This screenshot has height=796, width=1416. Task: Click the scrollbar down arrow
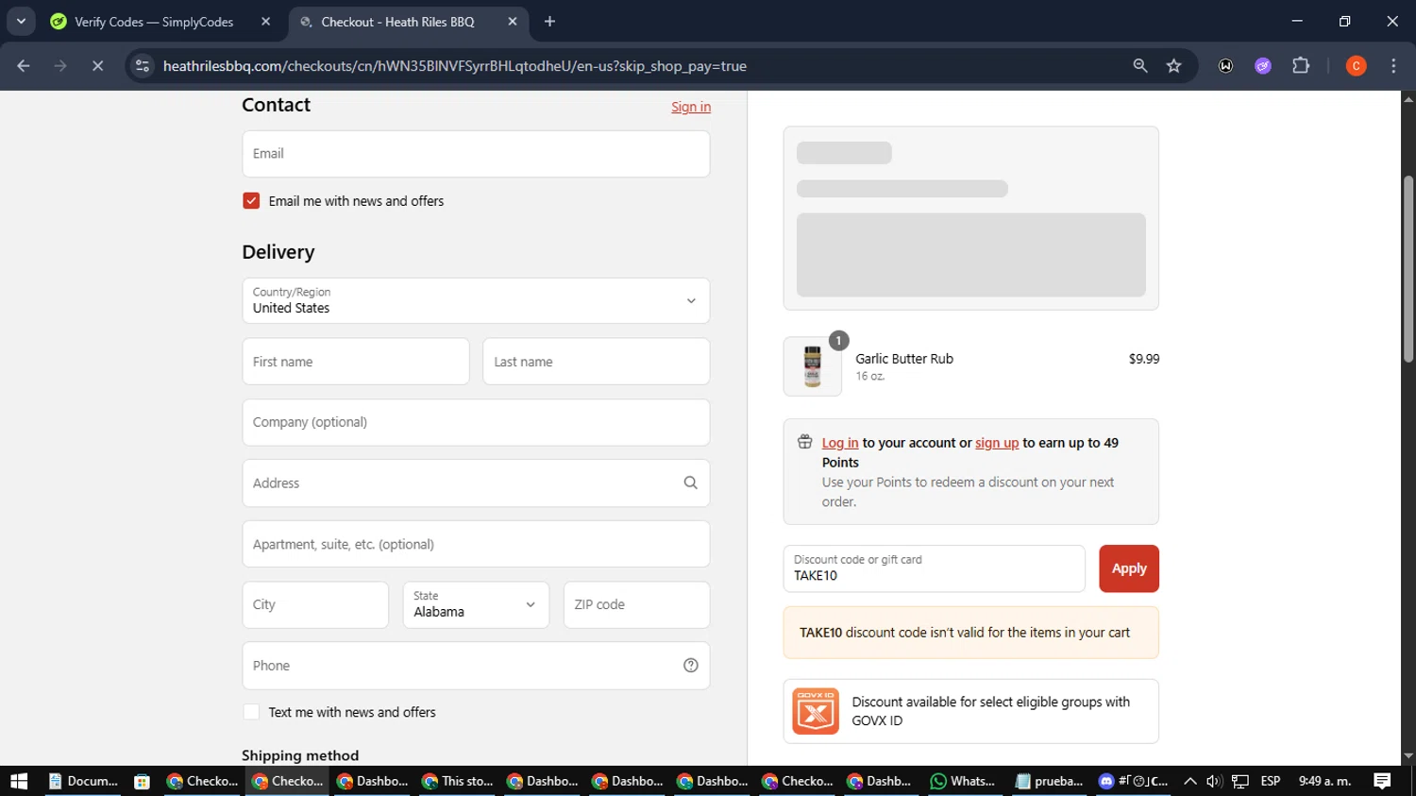tap(1408, 756)
